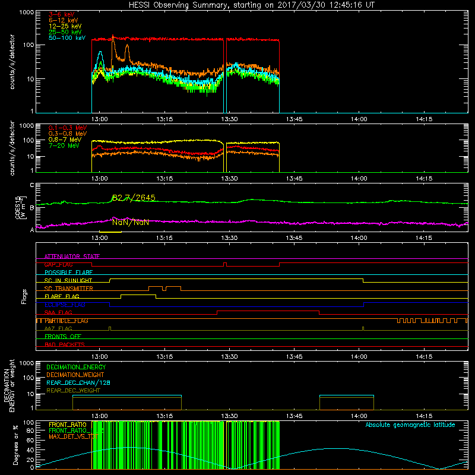475x475 pixels.
Task: Select the green 7-20 MeV legend entry
Action: (x=64, y=145)
